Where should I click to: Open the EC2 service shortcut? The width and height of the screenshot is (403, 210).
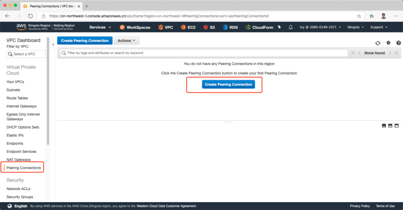coord(189,27)
